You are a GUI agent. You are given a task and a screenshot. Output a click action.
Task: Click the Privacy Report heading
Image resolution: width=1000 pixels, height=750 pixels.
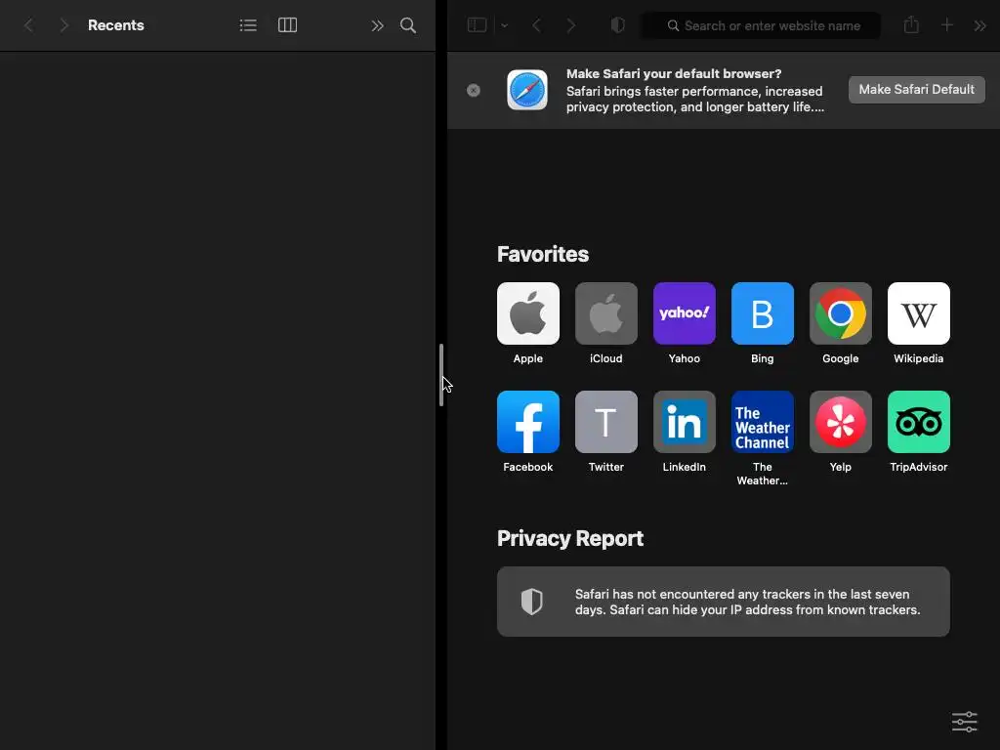(570, 538)
